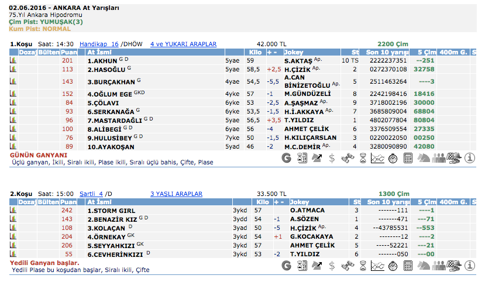Click the G icon under race 1
The height and width of the screenshot is (282, 485).
point(287,157)
